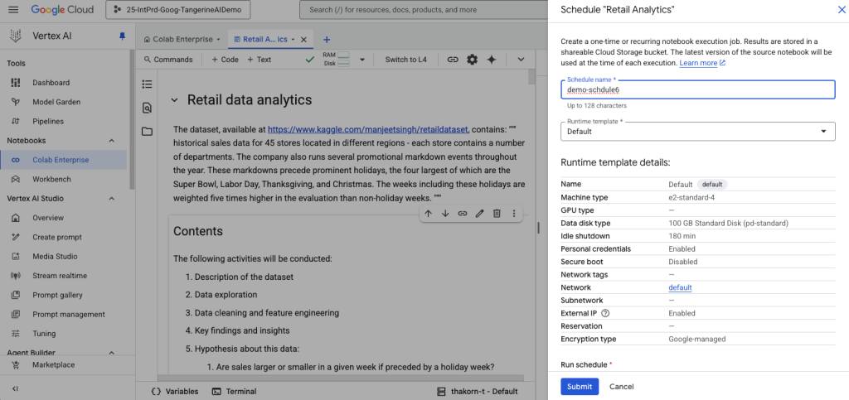Add a Text cell

[260, 60]
